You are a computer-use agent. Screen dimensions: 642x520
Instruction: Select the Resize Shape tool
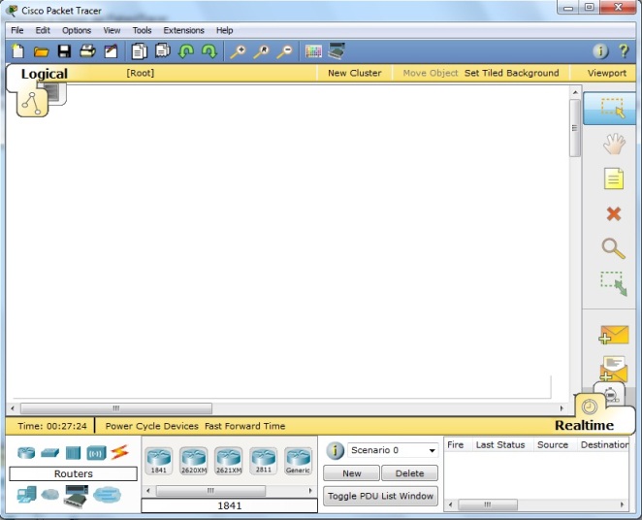(x=613, y=283)
